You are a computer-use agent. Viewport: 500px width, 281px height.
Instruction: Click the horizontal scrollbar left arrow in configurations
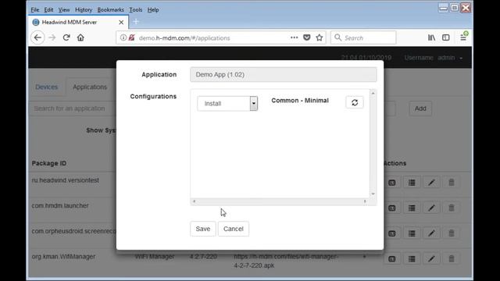pyautogui.click(x=195, y=201)
